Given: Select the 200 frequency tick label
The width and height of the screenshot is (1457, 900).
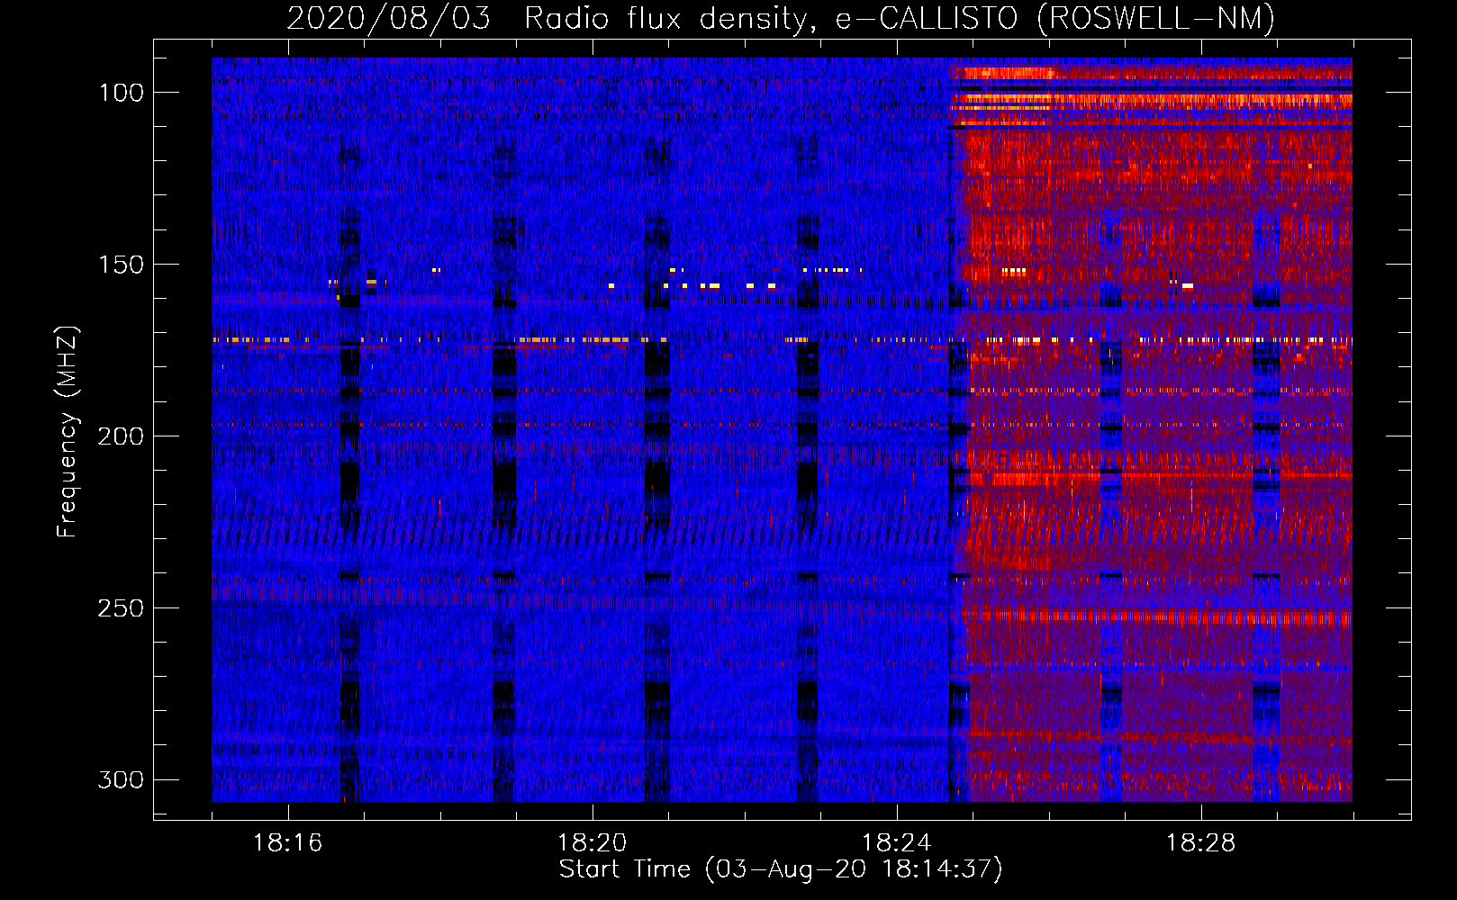Looking at the screenshot, I should [x=121, y=436].
